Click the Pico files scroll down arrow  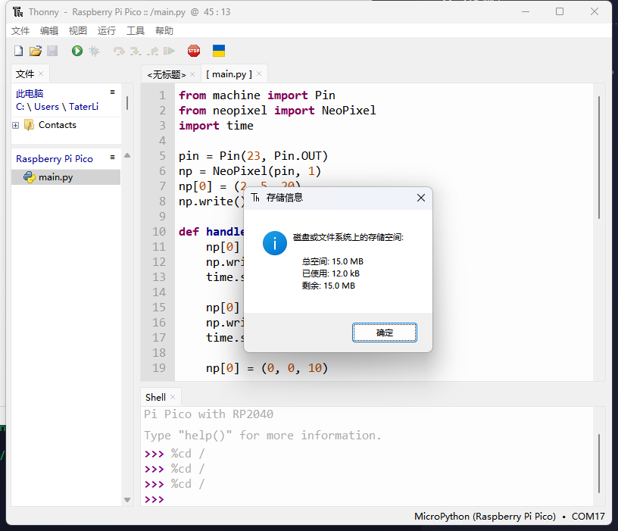(x=127, y=499)
